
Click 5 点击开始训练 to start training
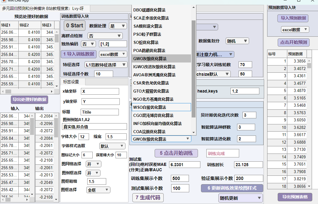[x=176, y=153]
